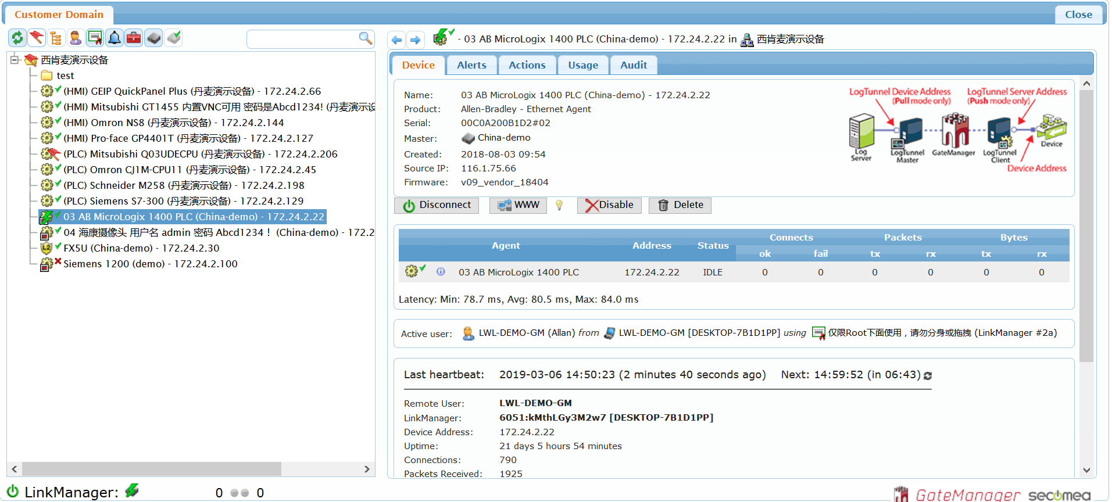Select Siemens S7-300 PLC tree entry

183,201
